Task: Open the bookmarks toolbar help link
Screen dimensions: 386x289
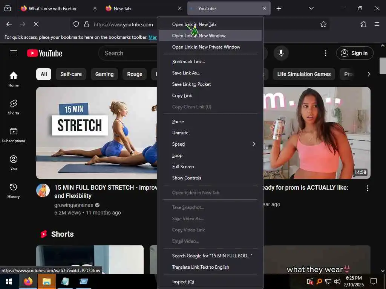Action: pyautogui.click(x=153, y=37)
